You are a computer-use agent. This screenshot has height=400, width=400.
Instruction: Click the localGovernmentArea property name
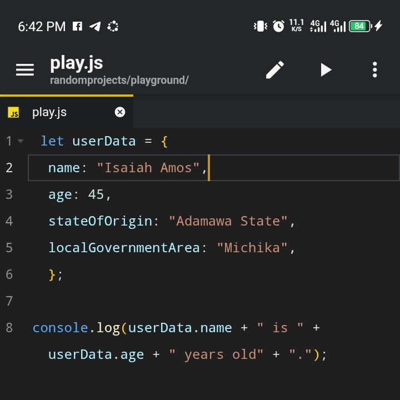pos(124,248)
